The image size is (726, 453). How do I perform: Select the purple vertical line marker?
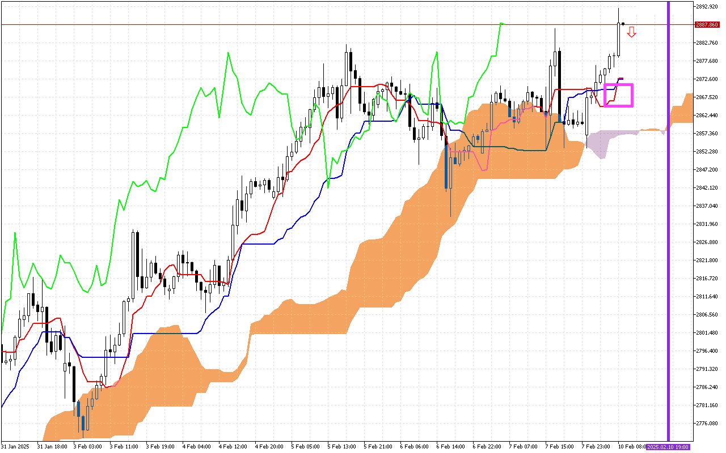pos(668,221)
